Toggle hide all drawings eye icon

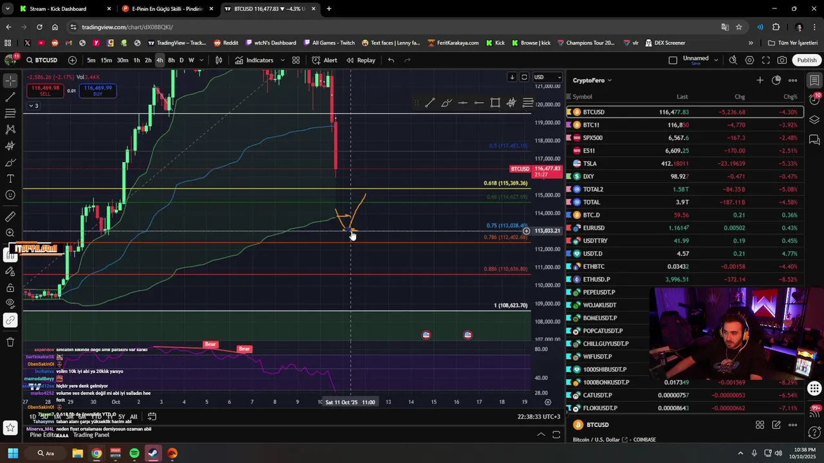(x=10, y=304)
